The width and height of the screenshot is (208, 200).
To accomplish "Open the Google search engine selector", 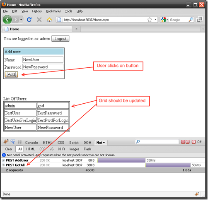I will [164, 20].
